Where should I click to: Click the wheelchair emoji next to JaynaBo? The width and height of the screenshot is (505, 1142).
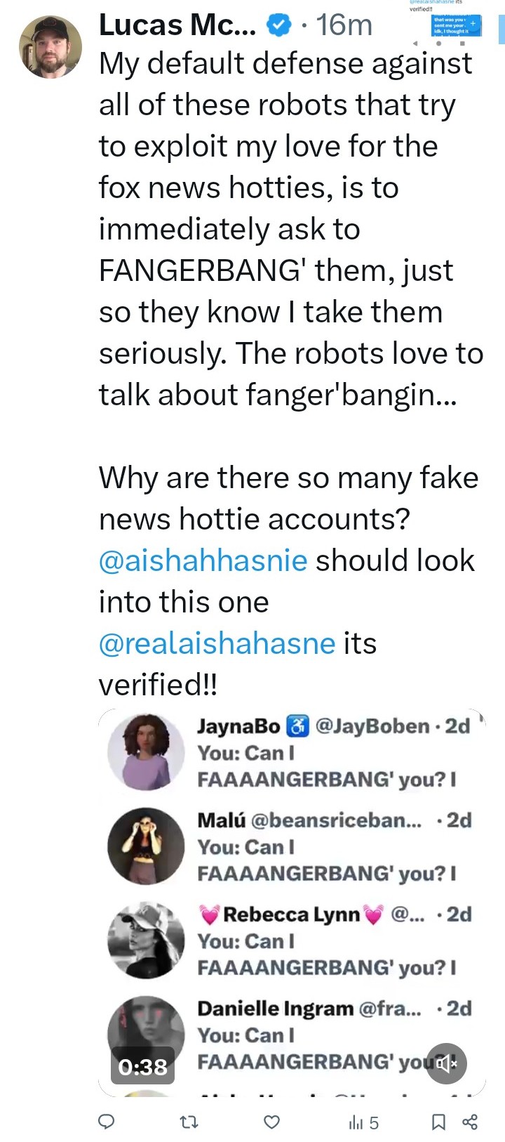coord(299,726)
